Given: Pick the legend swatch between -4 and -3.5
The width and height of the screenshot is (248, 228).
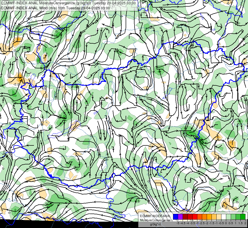Looking at the screenshot, I should pyautogui.click(x=190, y=217).
